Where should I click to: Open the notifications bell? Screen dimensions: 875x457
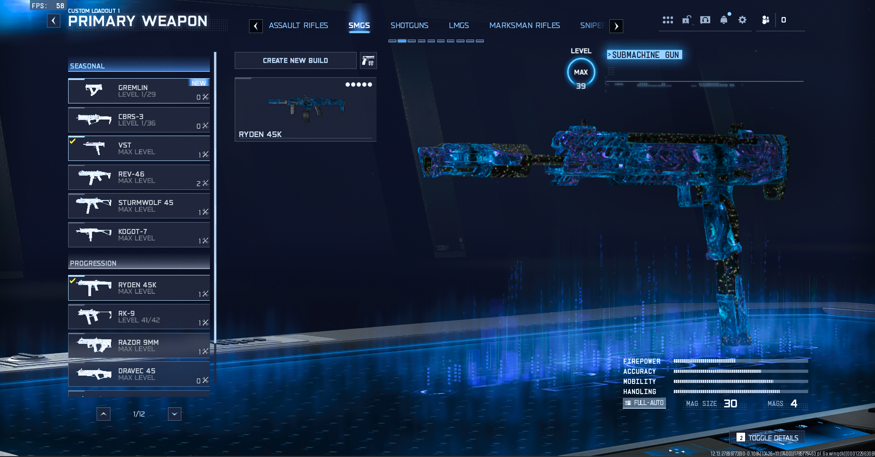pyautogui.click(x=724, y=19)
